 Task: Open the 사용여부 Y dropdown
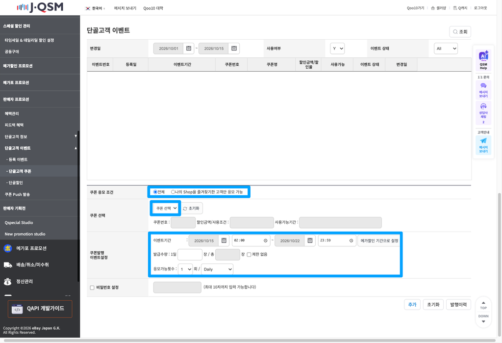click(337, 49)
